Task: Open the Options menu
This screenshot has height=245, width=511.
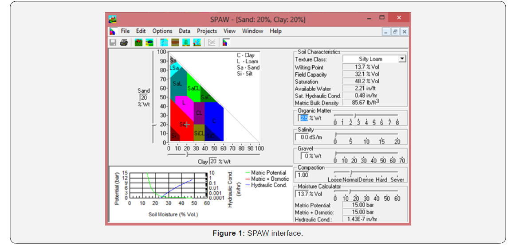Action: coord(162,31)
